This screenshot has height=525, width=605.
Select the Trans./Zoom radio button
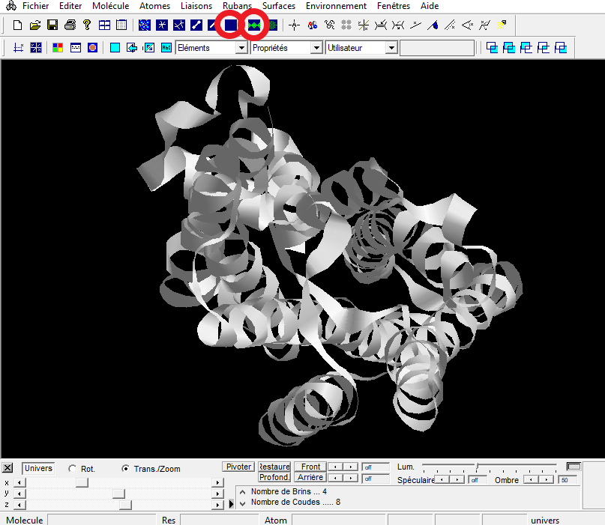coord(126,469)
